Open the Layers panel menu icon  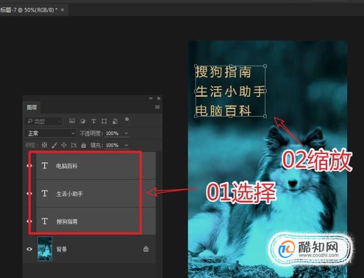coord(157,107)
